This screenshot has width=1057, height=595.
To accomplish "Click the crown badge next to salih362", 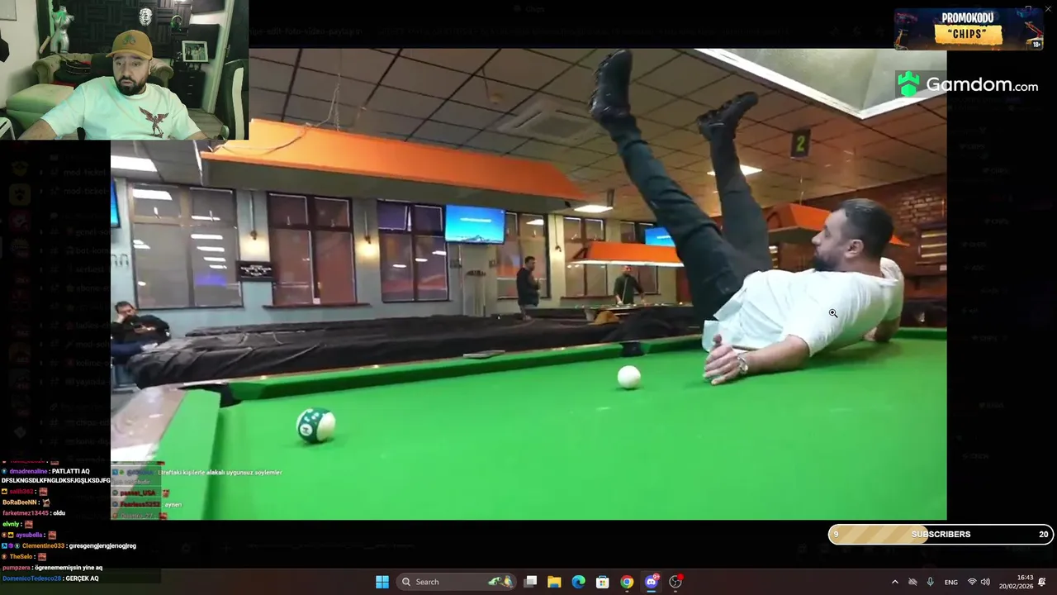I will pyautogui.click(x=5, y=492).
